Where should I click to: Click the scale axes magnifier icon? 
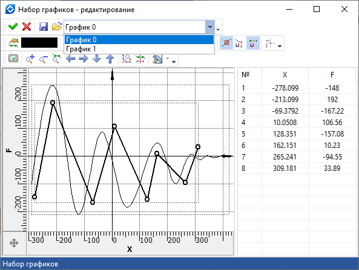[x=127, y=59]
